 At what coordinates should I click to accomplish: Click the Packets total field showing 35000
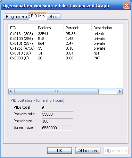(x=58, y=114)
